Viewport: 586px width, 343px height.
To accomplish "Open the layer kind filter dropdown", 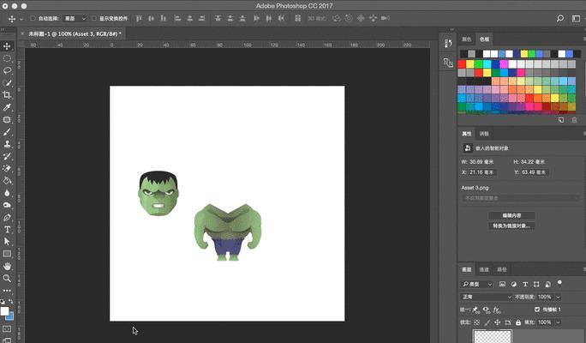I will (476, 285).
